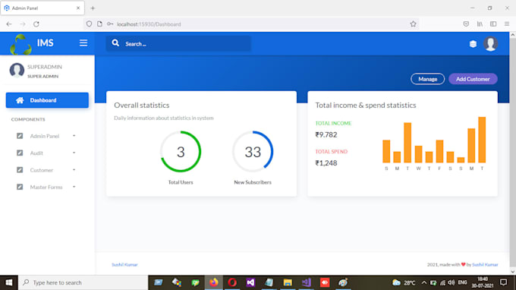The image size is (516, 290).
Task: Click the ENG language indicator
Action: pyautogui.click(x=462, y=282)
